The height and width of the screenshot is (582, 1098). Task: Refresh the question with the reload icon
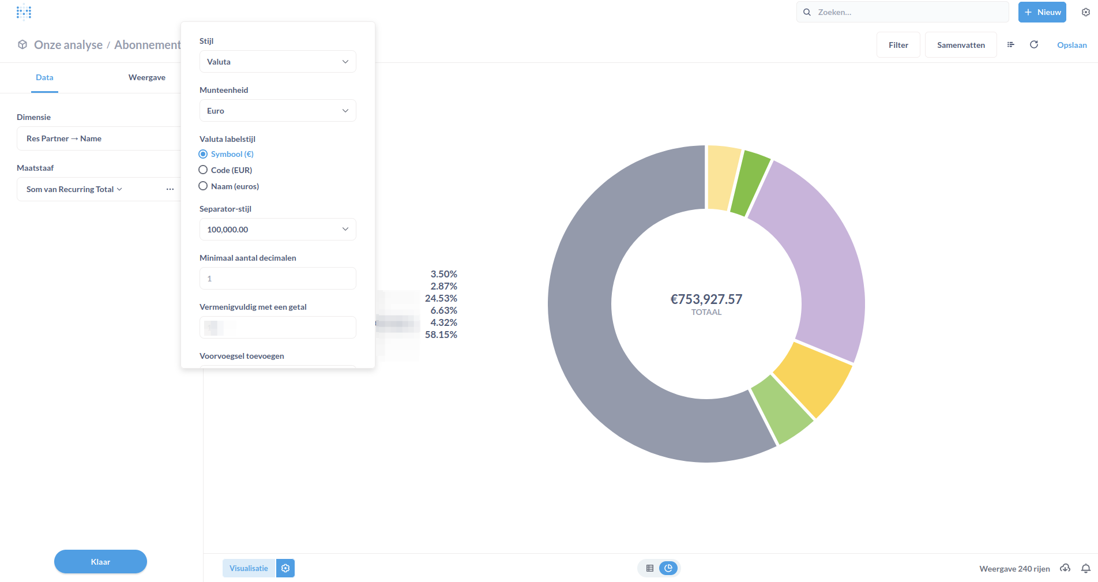(1034, 44)
